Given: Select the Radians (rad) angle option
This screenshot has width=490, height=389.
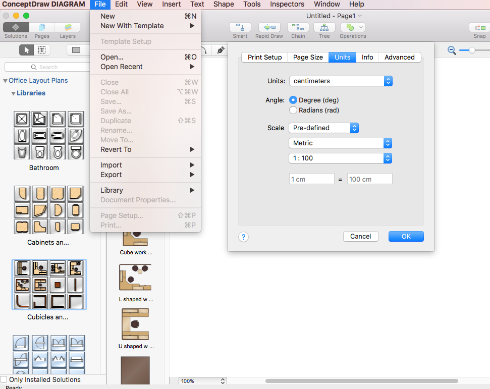Looking at the screenshot, I should 293,110.
